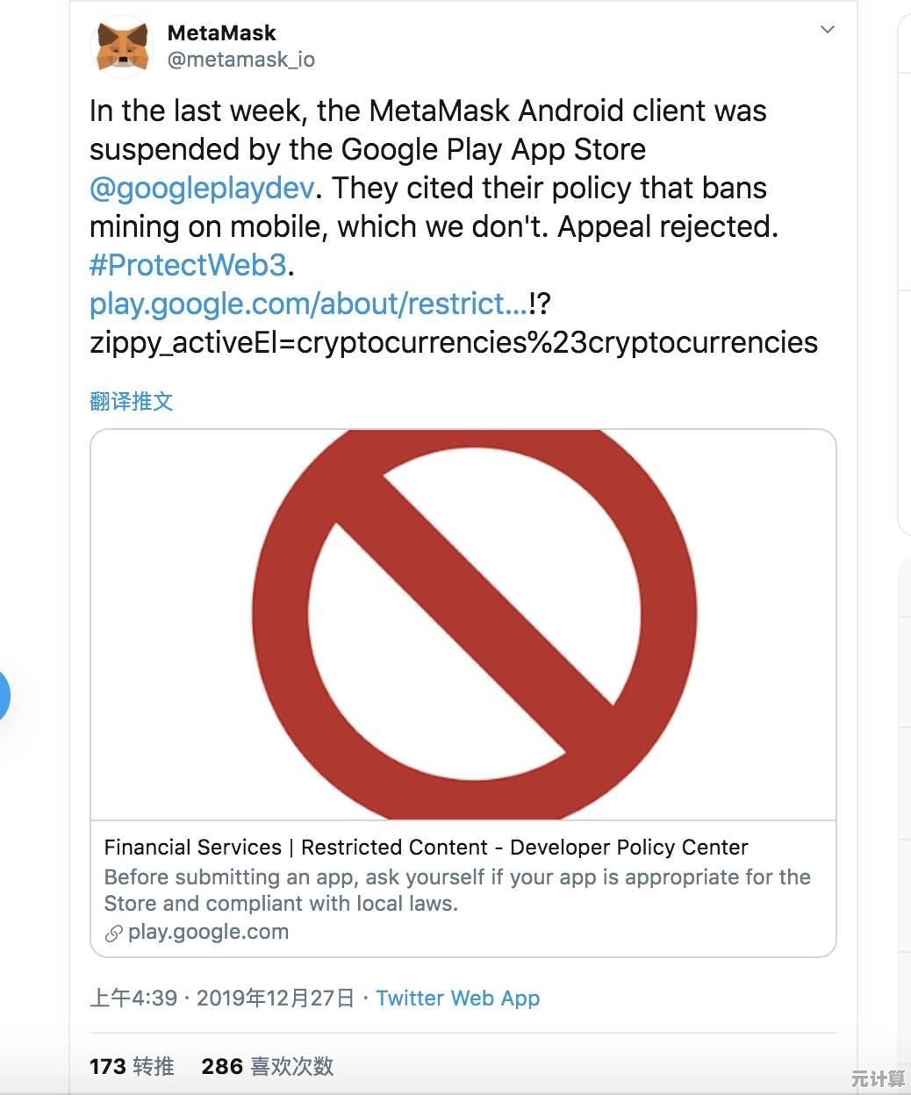Click the zippy_activeEl=cryptocurrencies text line
Viewport: 911px width, 1095px height.
coord(454,342)
